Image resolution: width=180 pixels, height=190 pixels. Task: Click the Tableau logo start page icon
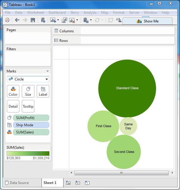(x=7, y=20)
